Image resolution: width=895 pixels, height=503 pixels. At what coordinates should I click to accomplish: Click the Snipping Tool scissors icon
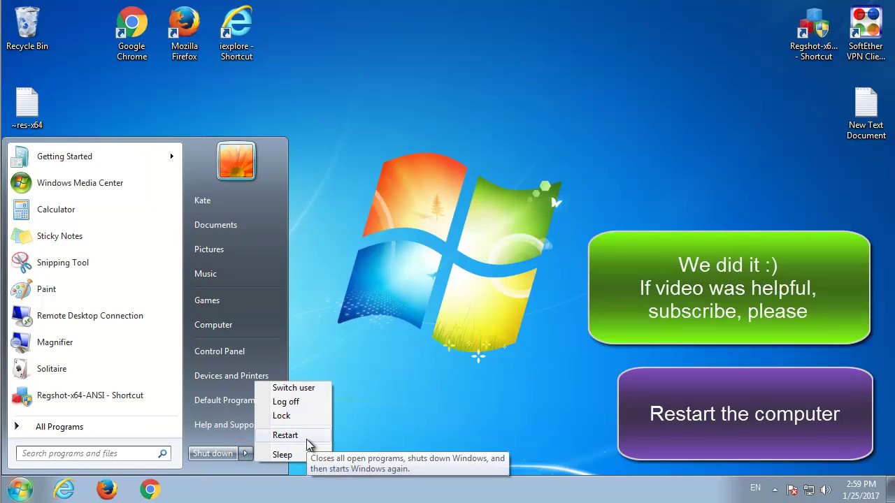21,263
